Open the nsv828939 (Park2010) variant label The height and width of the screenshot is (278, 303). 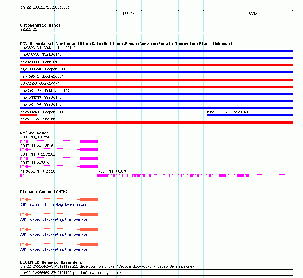(x=41, y=62)
